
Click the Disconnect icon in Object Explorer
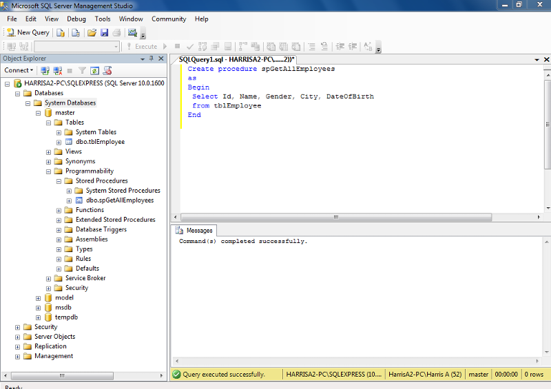tap(58, 71)
